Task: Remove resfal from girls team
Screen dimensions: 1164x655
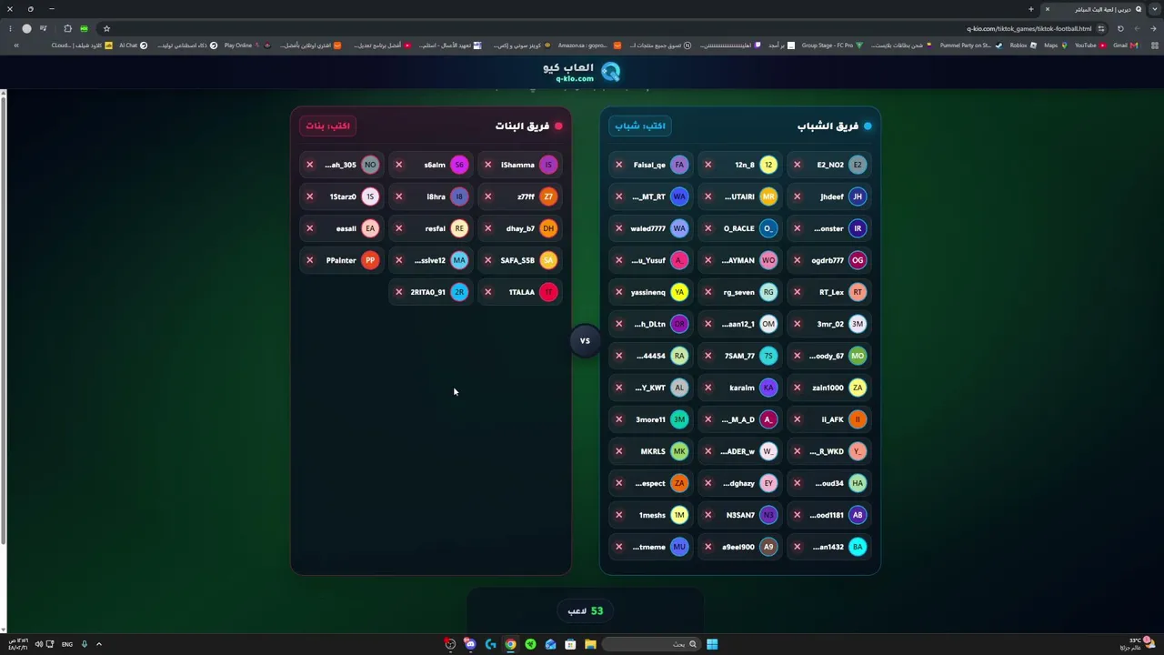Action: tap(398, 228)
